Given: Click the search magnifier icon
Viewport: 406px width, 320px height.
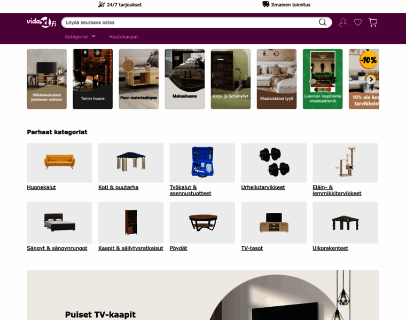Looking at the screenshot, I should pyautogui.click(x=322, y=22).
